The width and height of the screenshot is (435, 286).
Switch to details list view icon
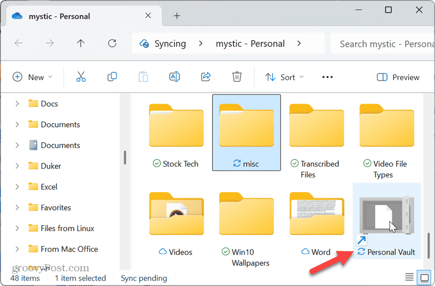click(x=409, y=277)
